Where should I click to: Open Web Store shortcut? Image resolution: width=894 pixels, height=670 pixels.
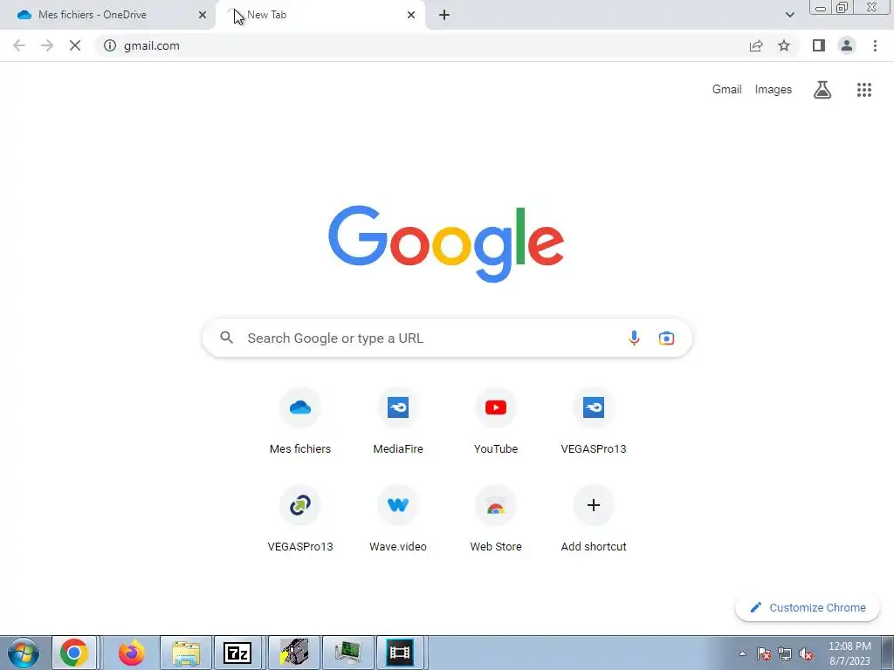[x=496, y=518]
